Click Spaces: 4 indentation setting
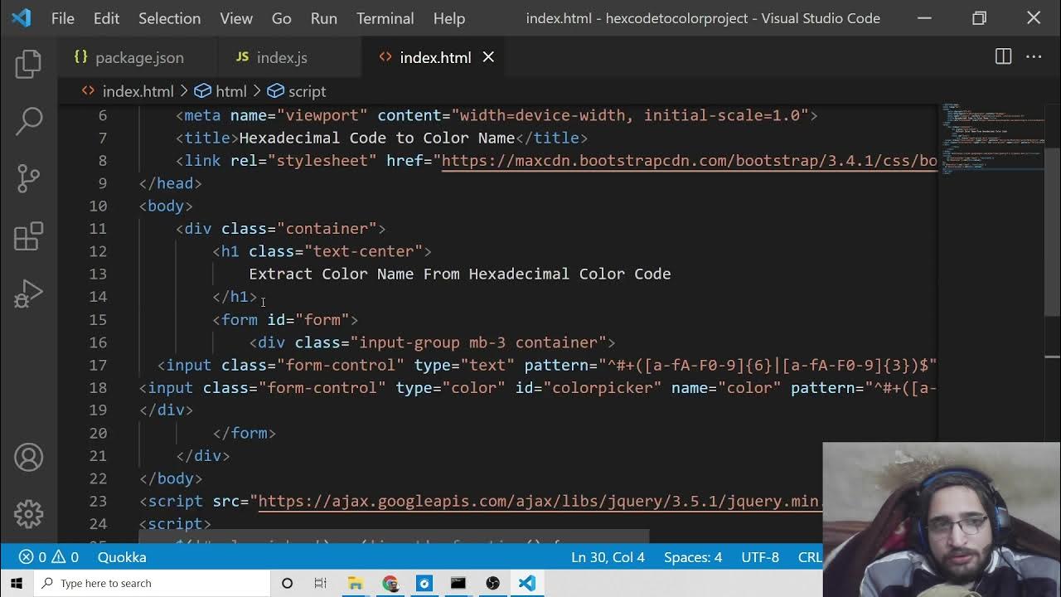This screenshot has width=1061, height=597. coord(692,557)
